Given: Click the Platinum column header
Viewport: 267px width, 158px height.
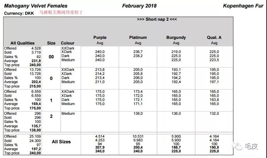Looking at the screenshot, I should 138,38.
